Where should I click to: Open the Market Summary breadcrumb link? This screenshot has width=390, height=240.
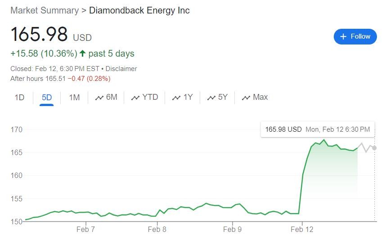point(45,10)
